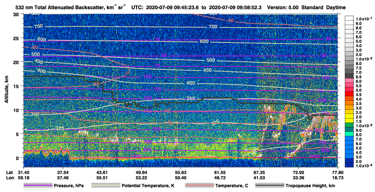Image resolution: width=375 pixels, height=192 pixels.
Task: Click the '350' contour label on tropopause line
Action: (x=191, y=98)
